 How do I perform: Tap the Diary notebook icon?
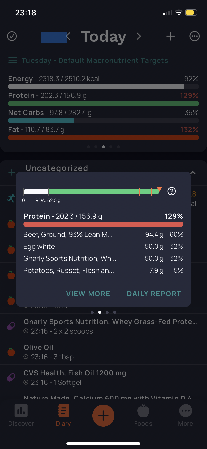coord(63,411)
